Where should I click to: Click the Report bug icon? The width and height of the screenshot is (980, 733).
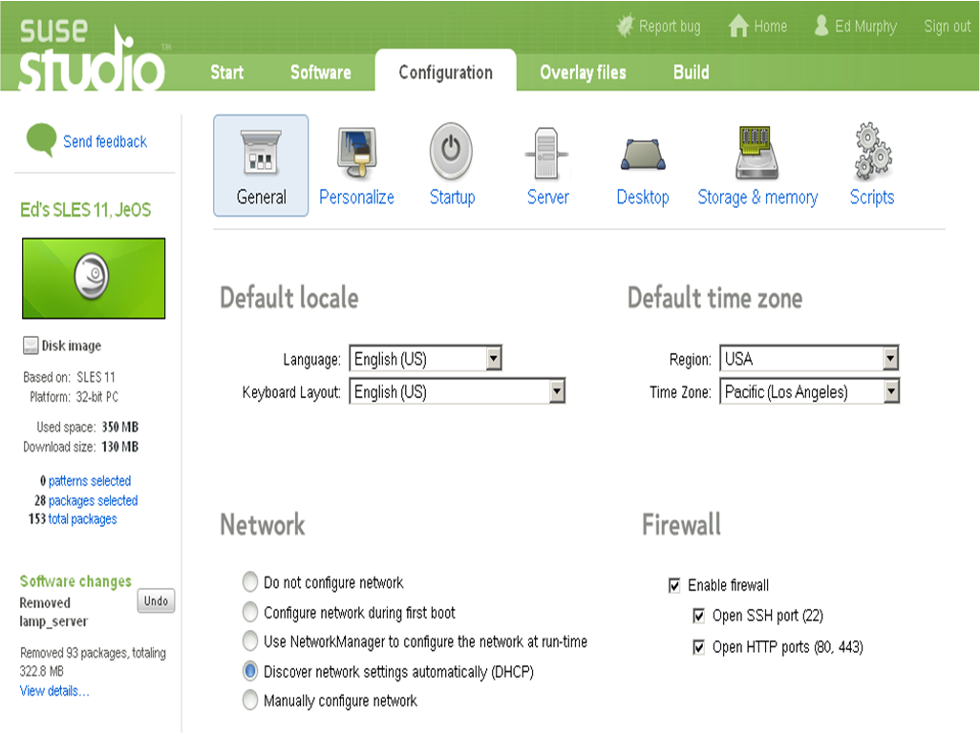click(x=625, y=26)
